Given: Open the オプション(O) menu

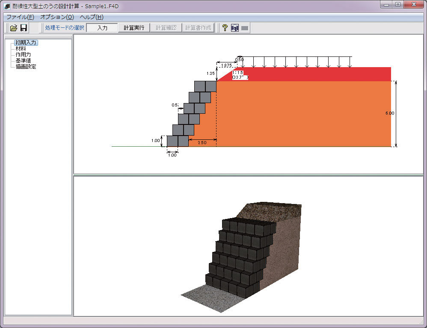Looking at the screenshot, I should coord(57,17).
